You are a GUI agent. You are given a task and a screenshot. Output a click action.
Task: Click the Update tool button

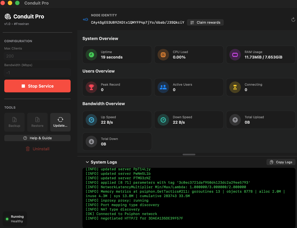tap(60, 122)
